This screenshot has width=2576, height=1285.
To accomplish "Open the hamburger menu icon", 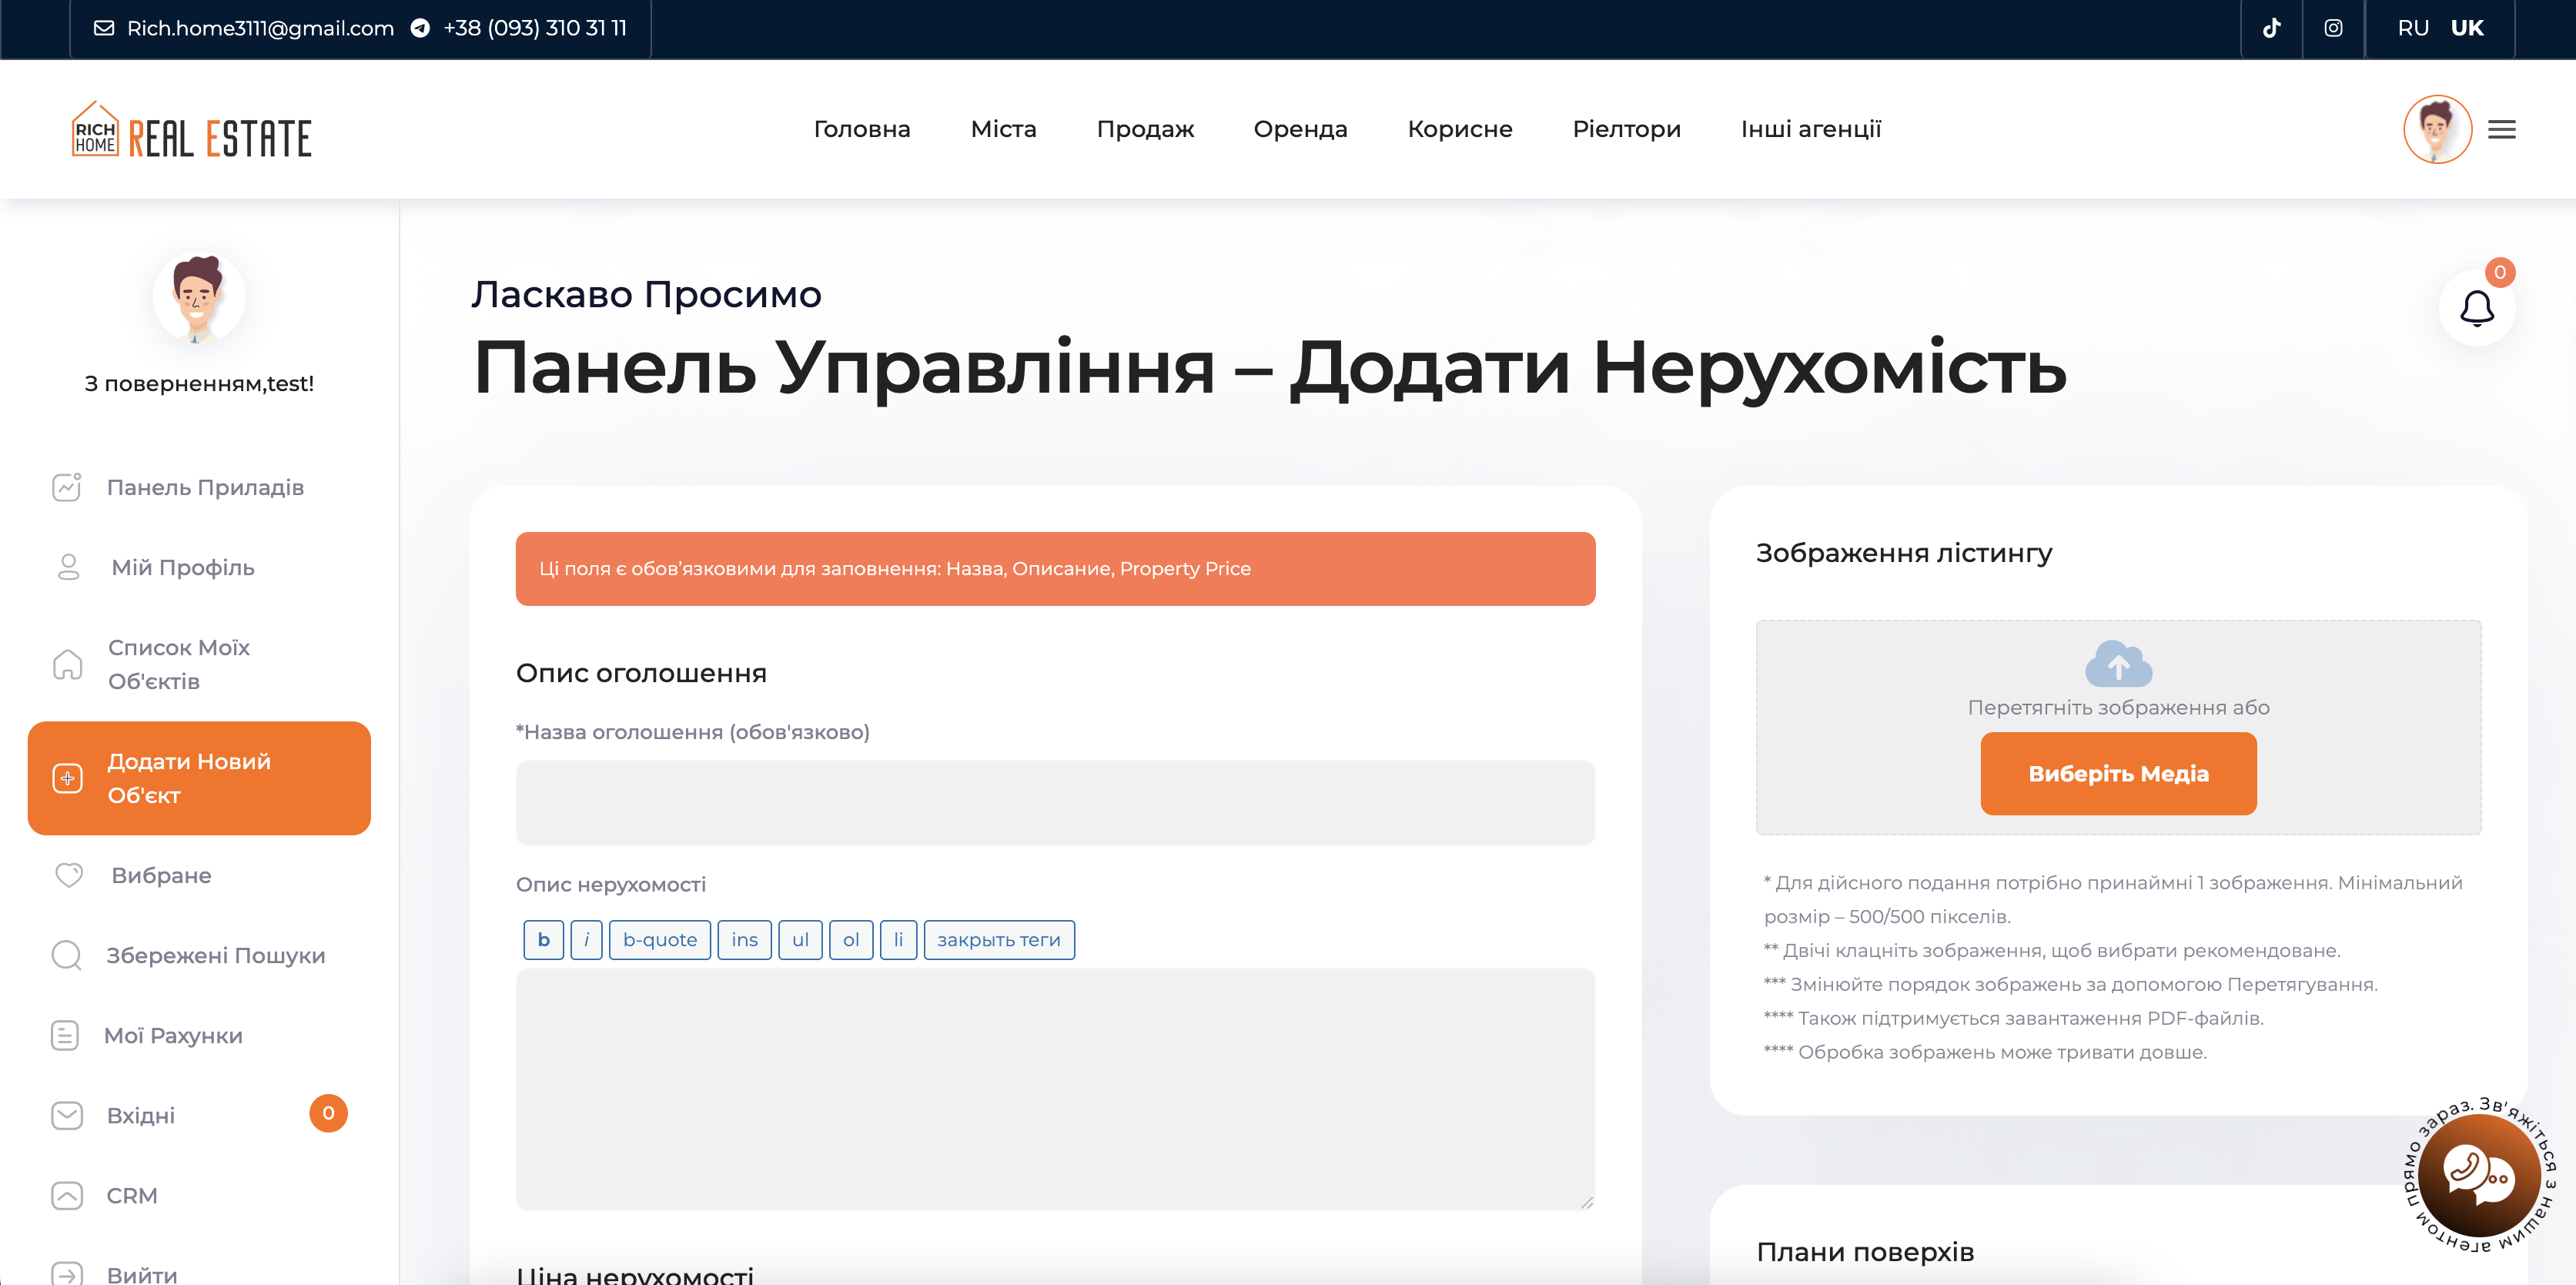I will (2501, 129).
